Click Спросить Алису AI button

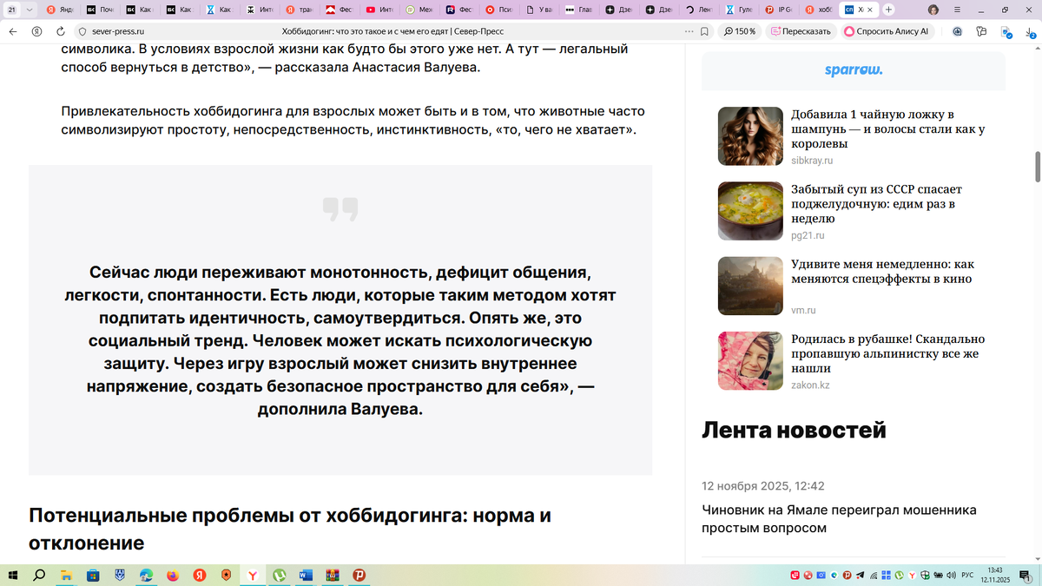tap(887, 31)
